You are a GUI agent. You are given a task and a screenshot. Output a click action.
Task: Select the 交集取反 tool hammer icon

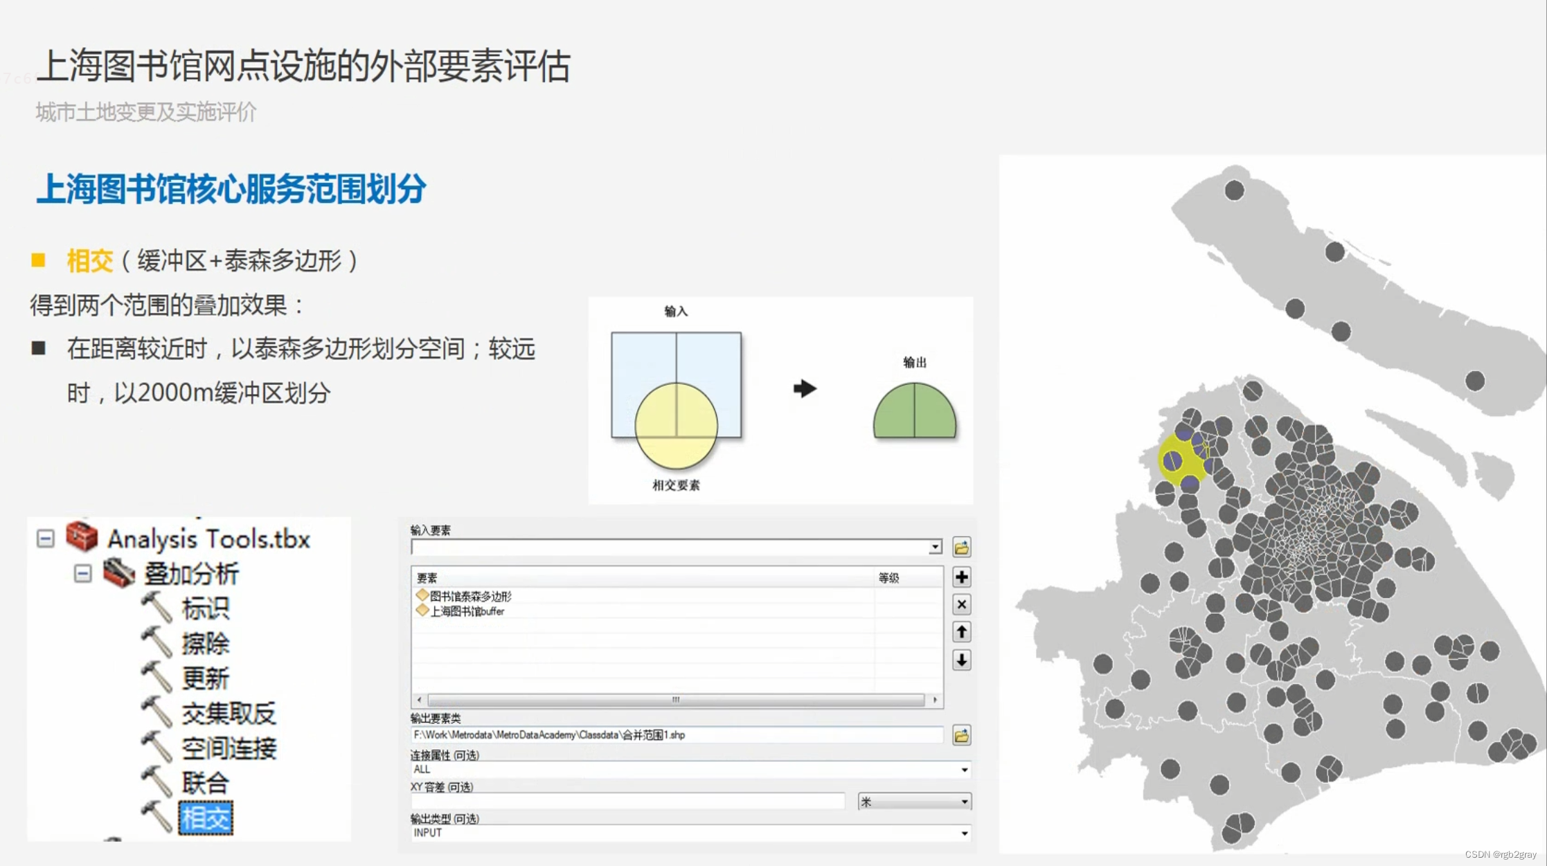(x=157, y=712)
